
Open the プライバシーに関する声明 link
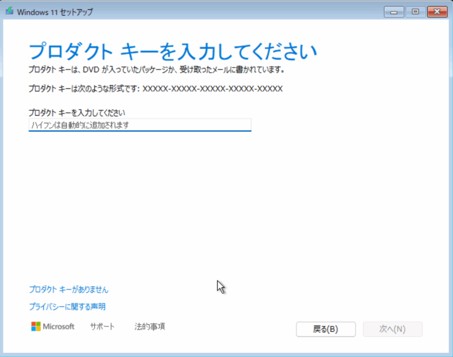67,307
